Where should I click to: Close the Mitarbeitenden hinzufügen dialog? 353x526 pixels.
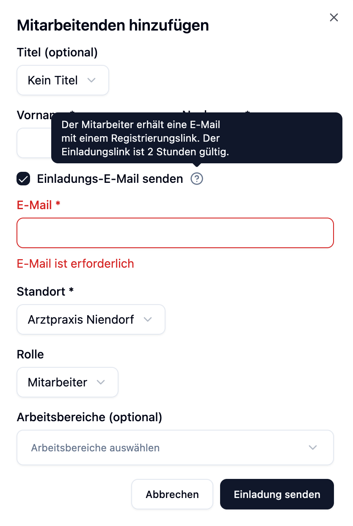coord(334,17)
